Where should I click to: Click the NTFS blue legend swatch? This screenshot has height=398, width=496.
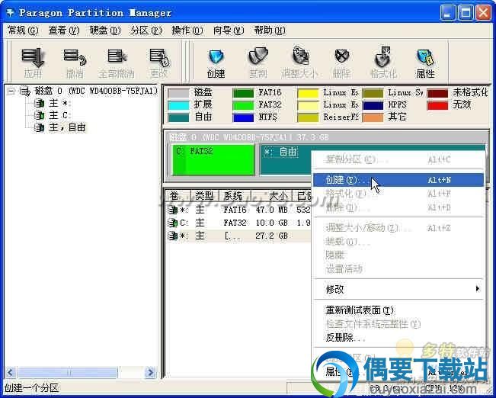243,117
